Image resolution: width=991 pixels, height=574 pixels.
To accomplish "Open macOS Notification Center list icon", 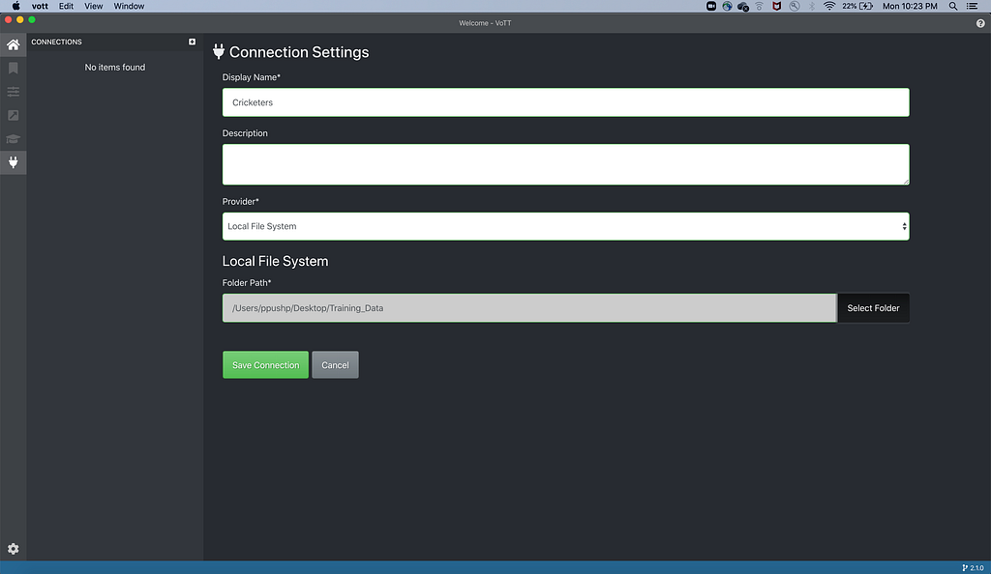I will coord(973,7).
